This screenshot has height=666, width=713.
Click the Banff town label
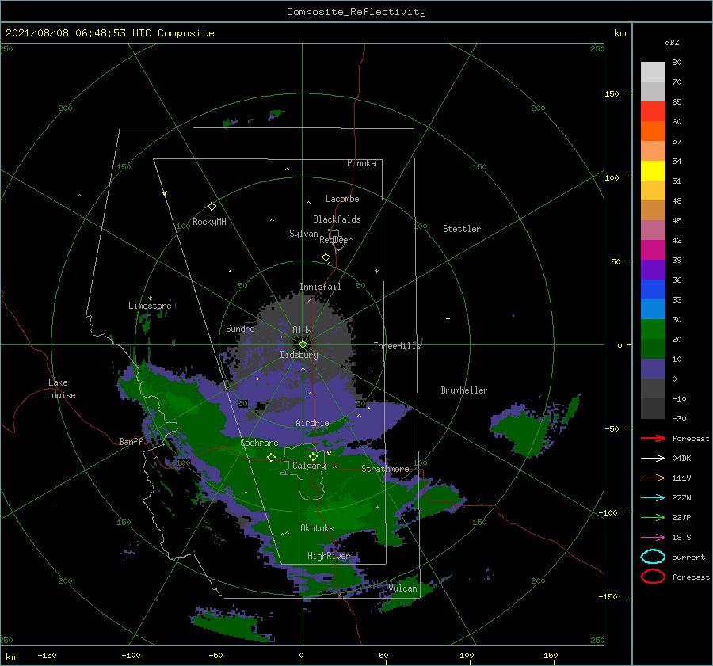pos(131,441)
